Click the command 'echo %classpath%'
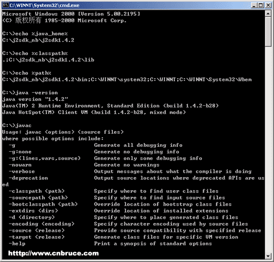The height and width of the screenshot is (262, 274). click(42, 53)
